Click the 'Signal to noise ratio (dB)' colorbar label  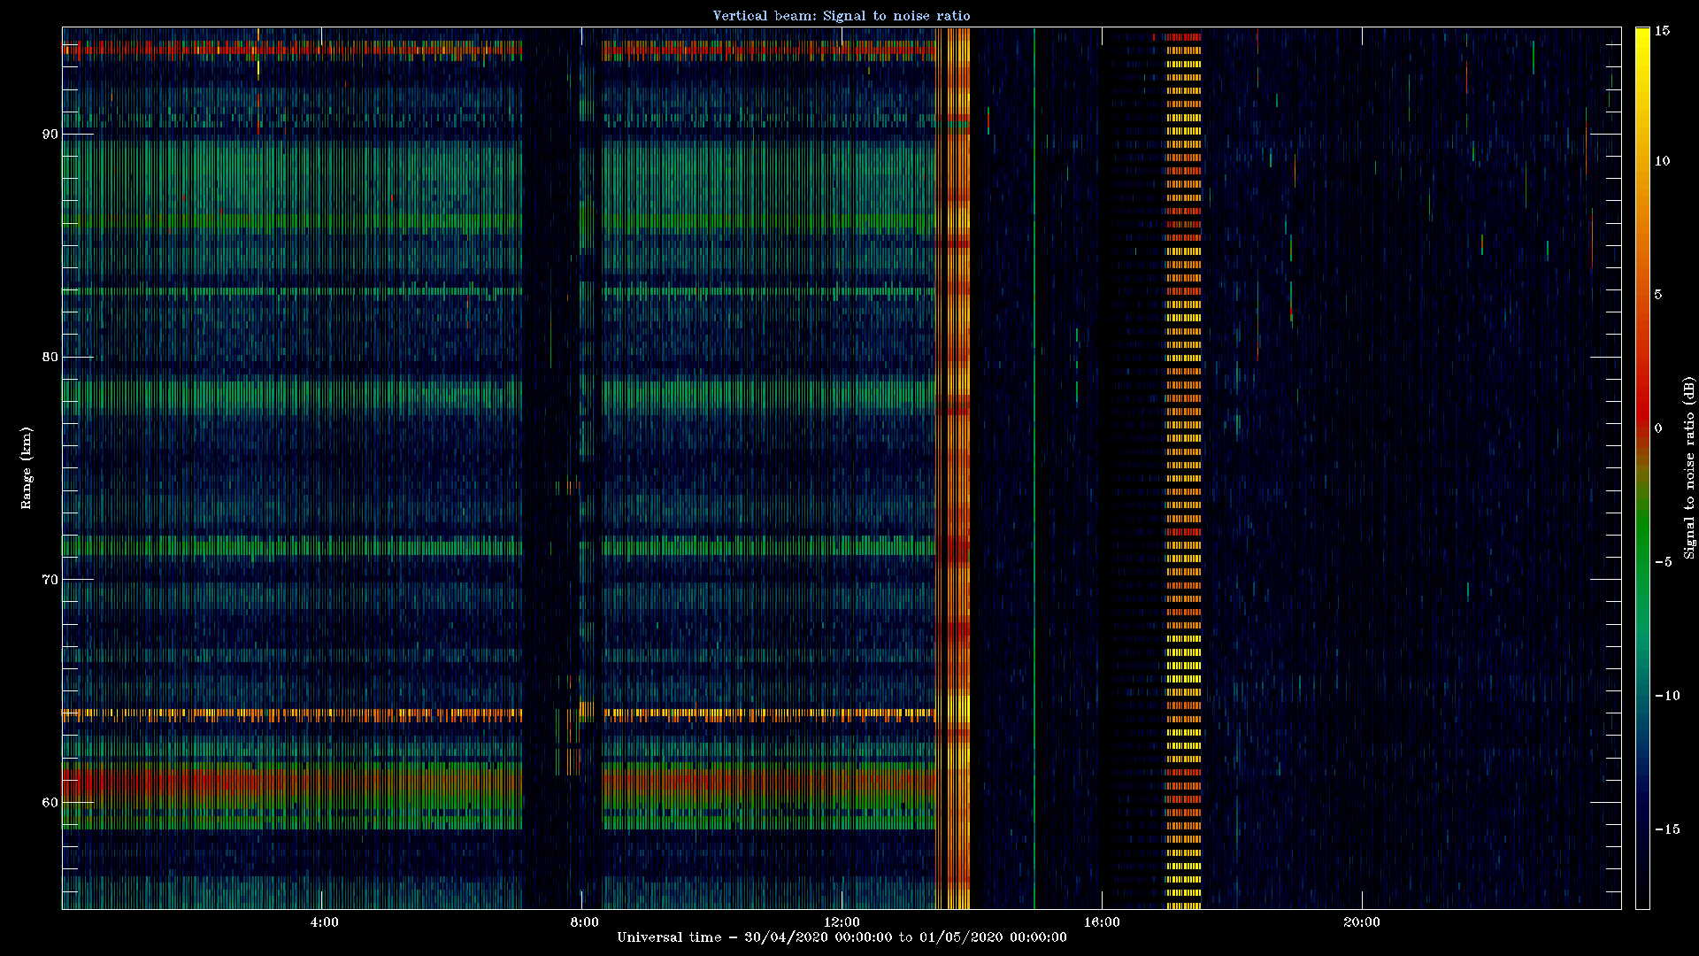pyautogui.click(x=1689, y=467)
